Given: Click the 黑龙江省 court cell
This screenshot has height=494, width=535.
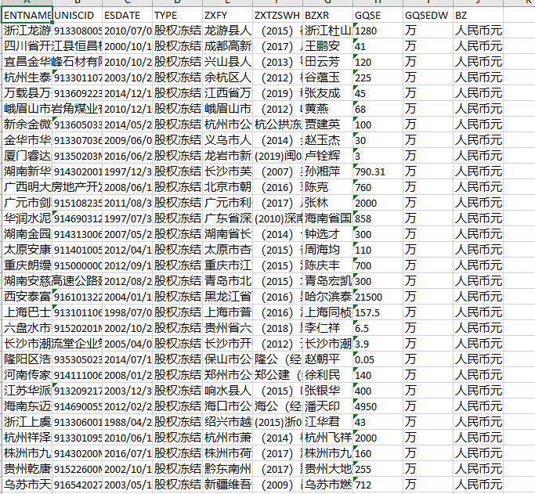Looking at the screenshot, I should tap(228, 297).
